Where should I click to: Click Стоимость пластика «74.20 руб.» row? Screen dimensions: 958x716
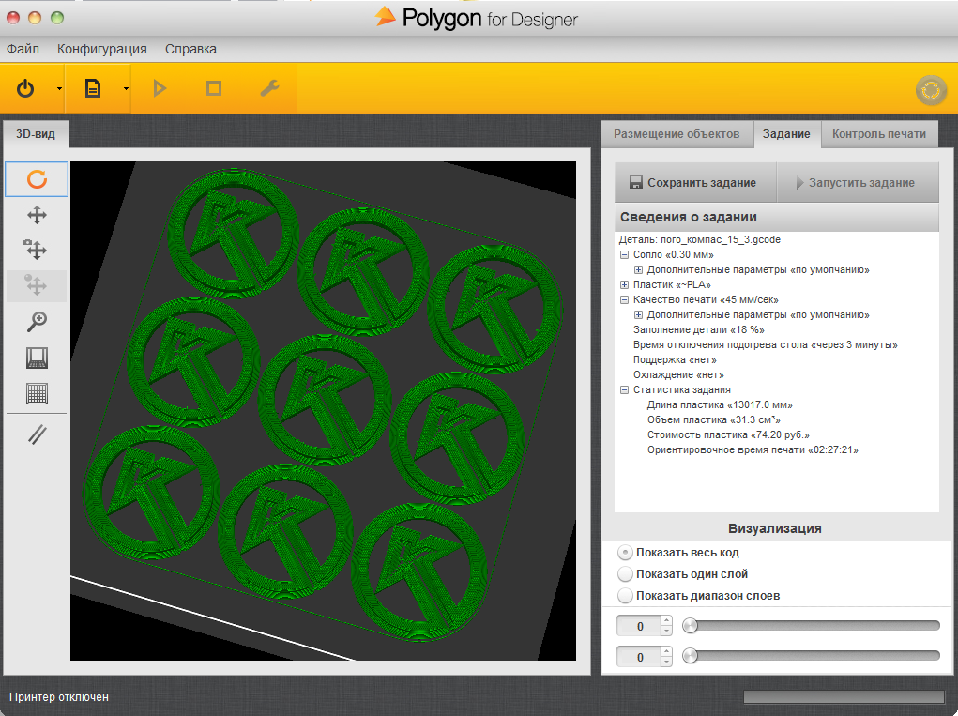[x=728, y=435]
